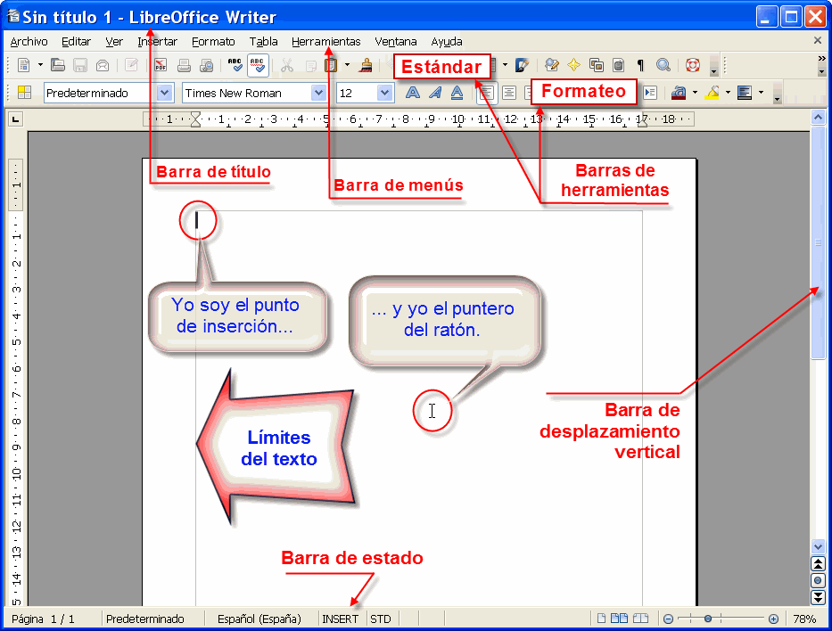Click Español (España) language in status bar

tap(259, 619)
